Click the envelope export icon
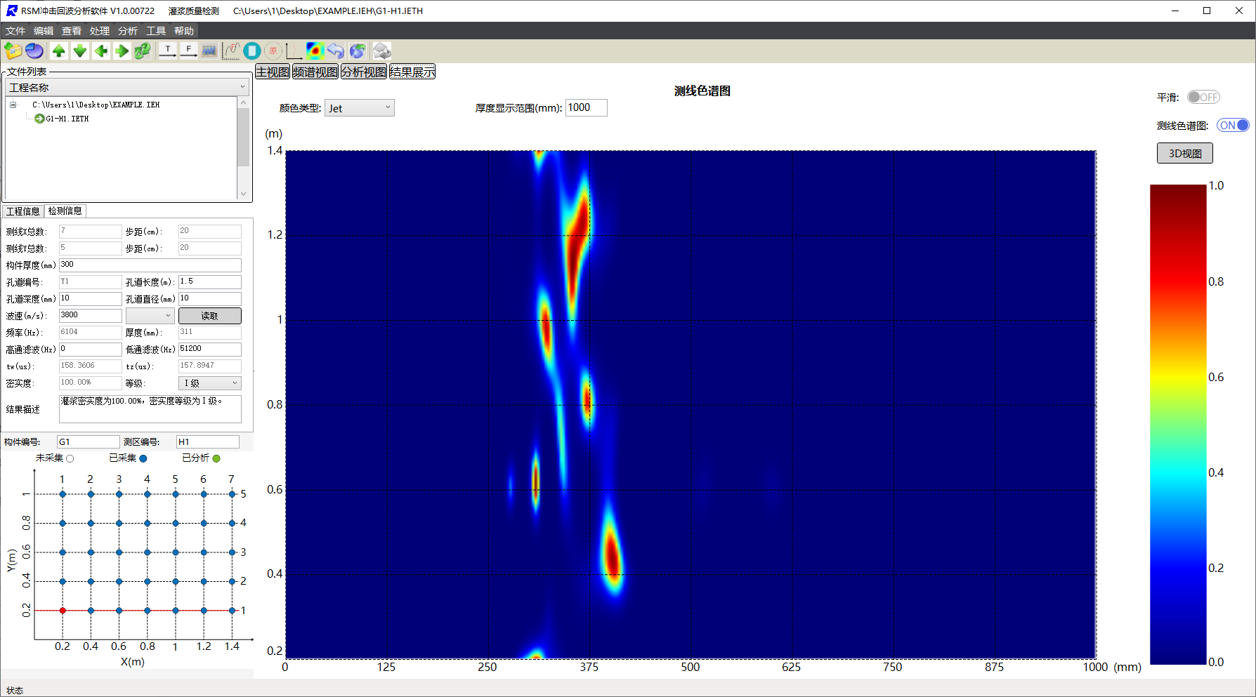 (381, 51)
